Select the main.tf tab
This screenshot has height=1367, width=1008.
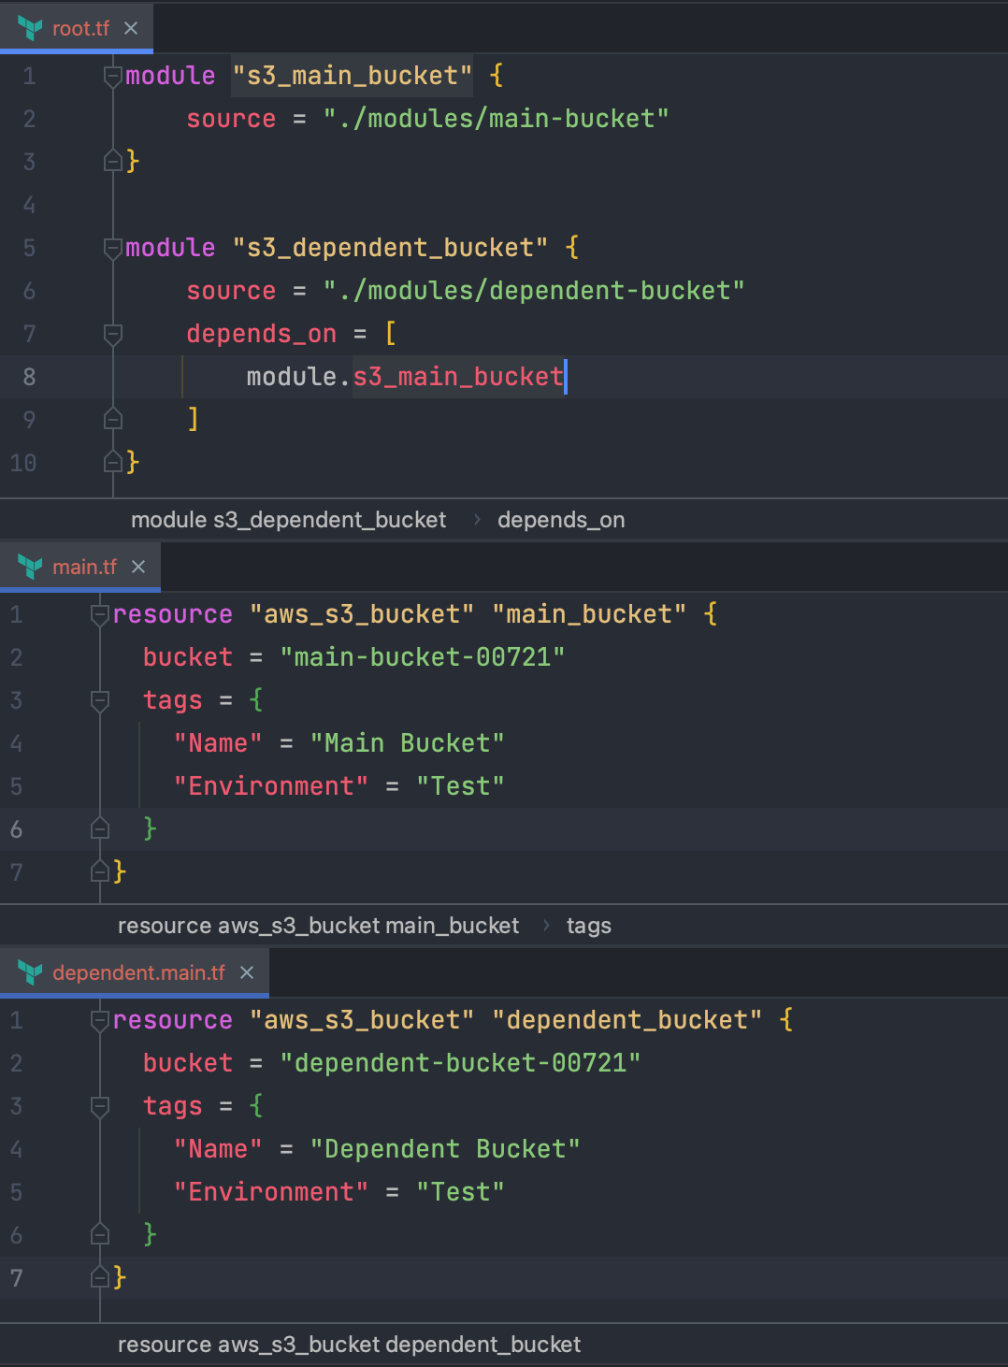[84, 566]
